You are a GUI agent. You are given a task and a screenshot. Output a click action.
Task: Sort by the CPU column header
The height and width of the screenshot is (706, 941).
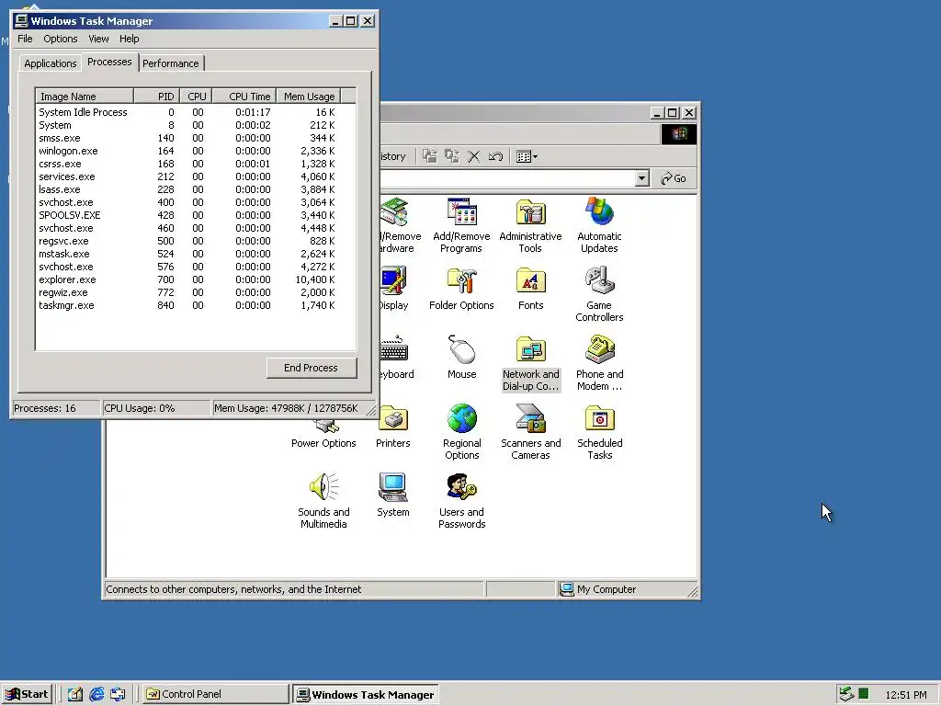point(196,96)
